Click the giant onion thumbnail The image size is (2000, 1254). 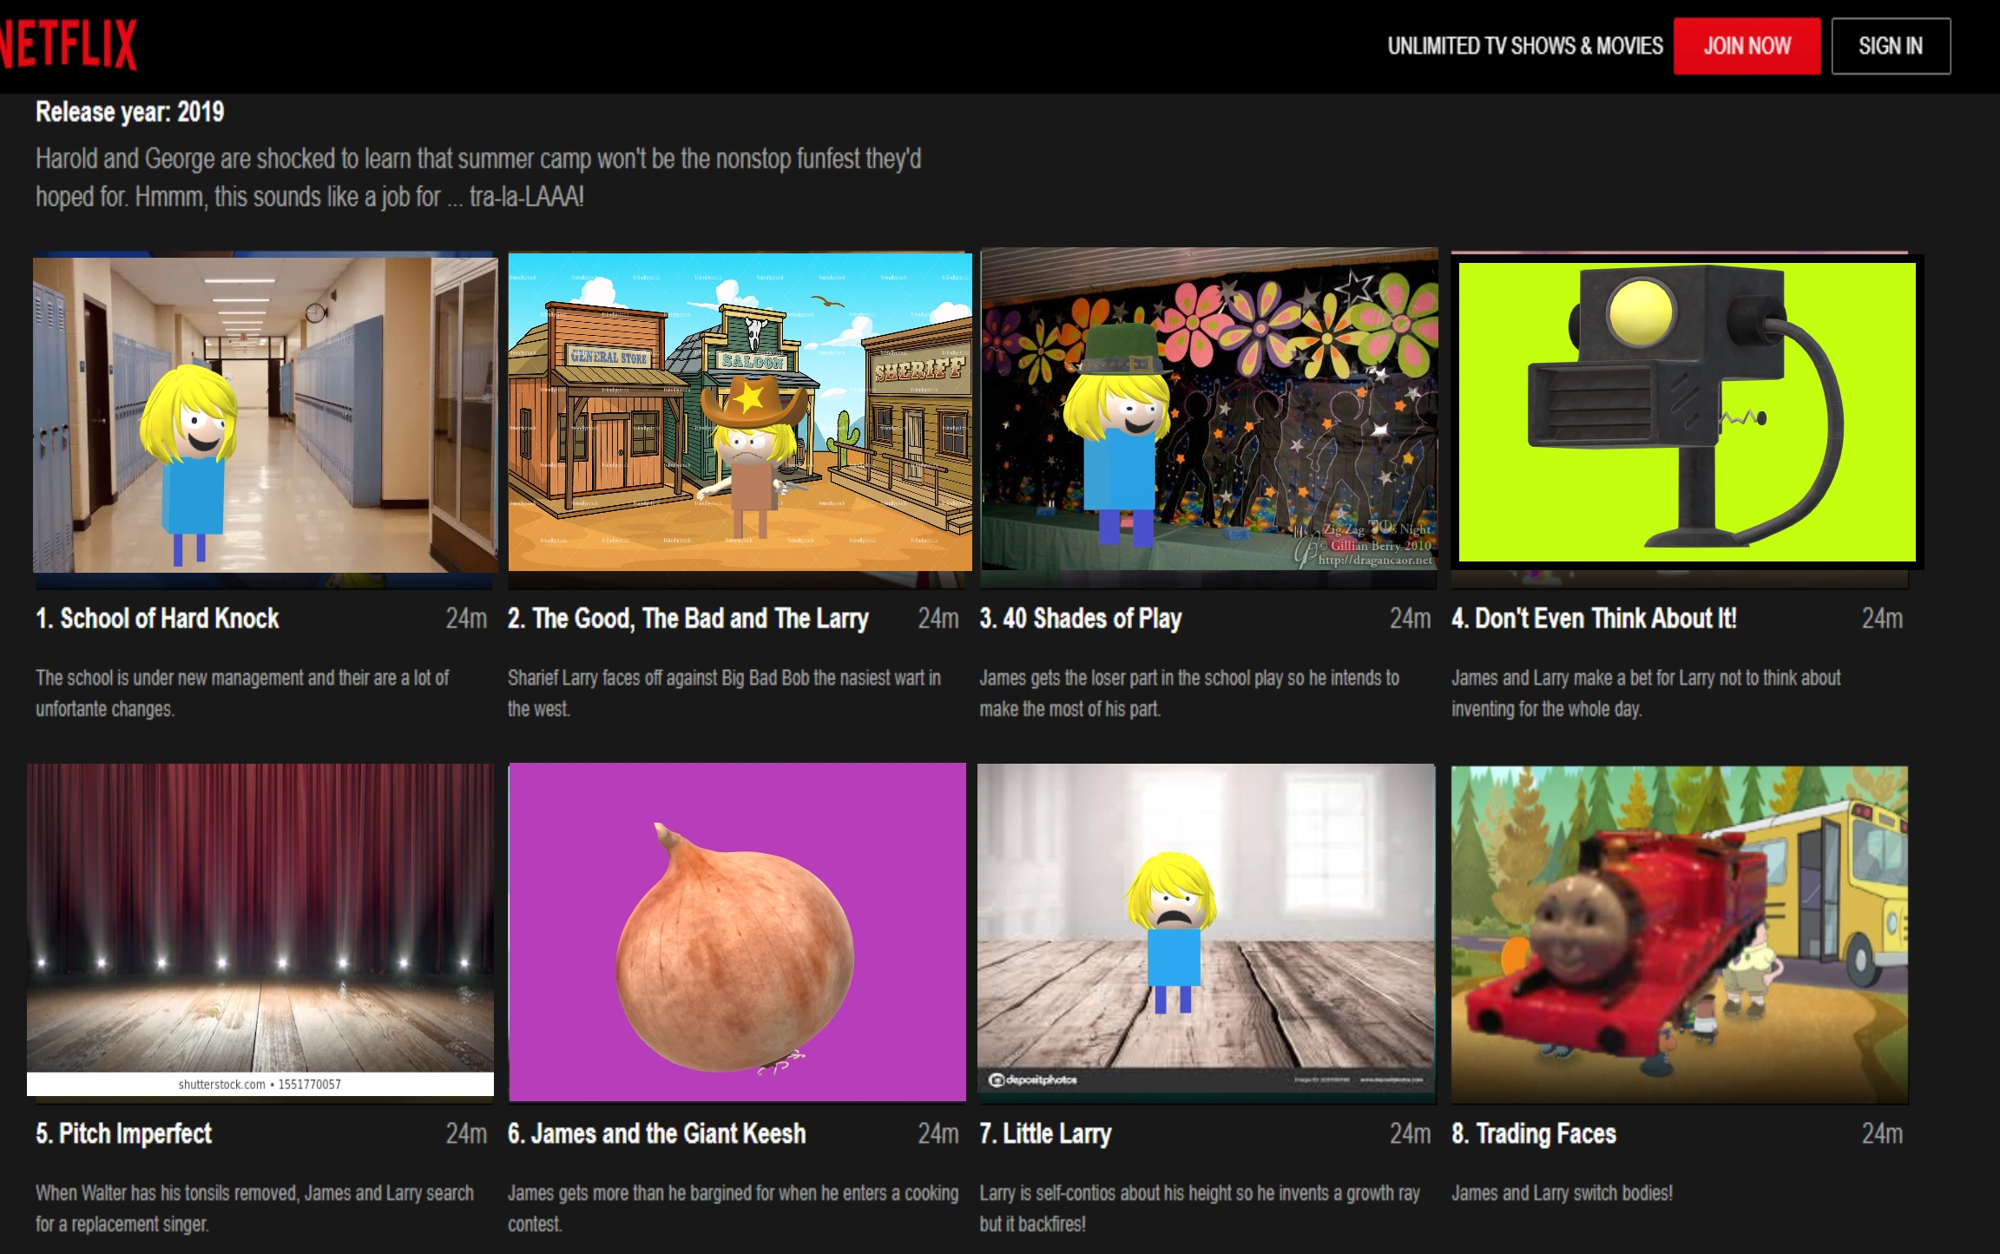coord(737,932)
